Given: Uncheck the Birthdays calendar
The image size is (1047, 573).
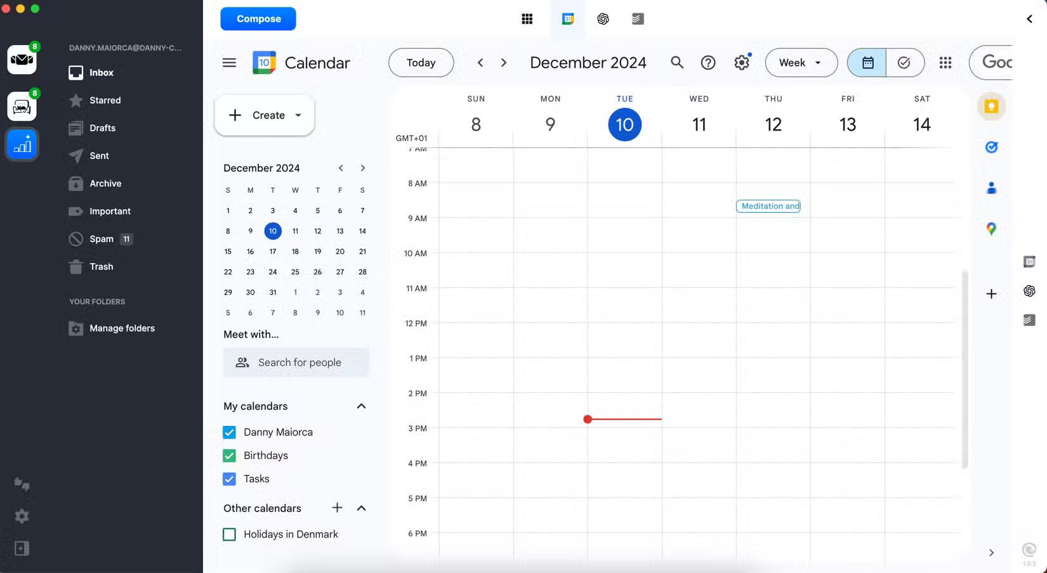Looking at the screenshot, I should point(228,455).
